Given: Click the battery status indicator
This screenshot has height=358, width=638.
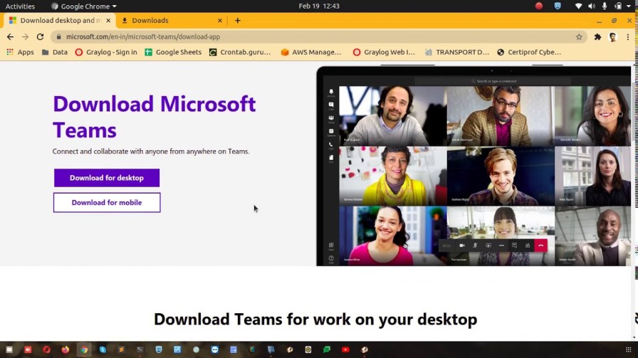Looking at the screenshot, I should click(618, 6).
